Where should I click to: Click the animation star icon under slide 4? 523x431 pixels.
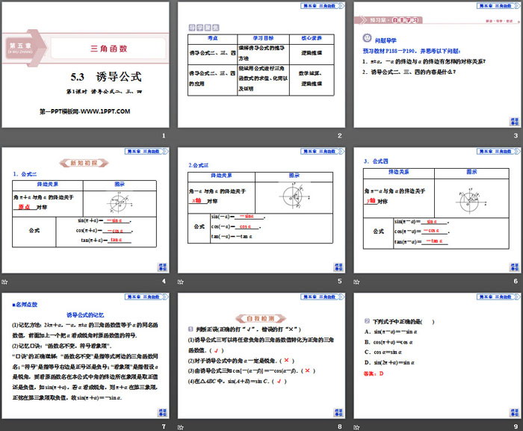4,282
